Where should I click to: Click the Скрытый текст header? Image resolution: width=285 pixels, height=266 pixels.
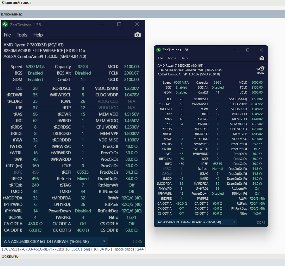click(x=16, y=3)
